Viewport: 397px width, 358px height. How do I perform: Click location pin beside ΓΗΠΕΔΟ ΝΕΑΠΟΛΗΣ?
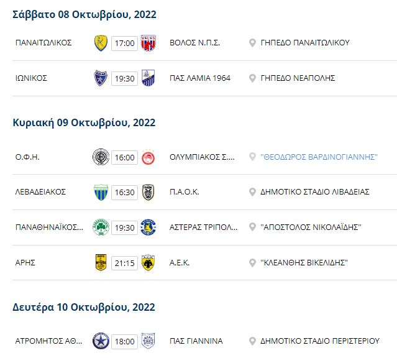[x=252, y=78]
